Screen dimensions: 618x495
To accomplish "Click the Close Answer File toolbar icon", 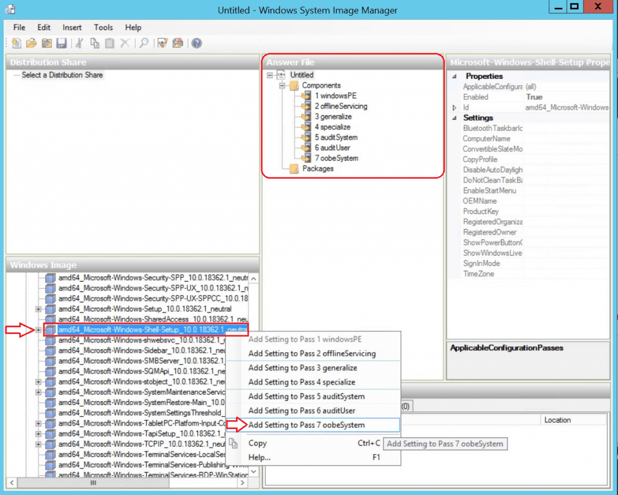I will click(x=46, y=43).
